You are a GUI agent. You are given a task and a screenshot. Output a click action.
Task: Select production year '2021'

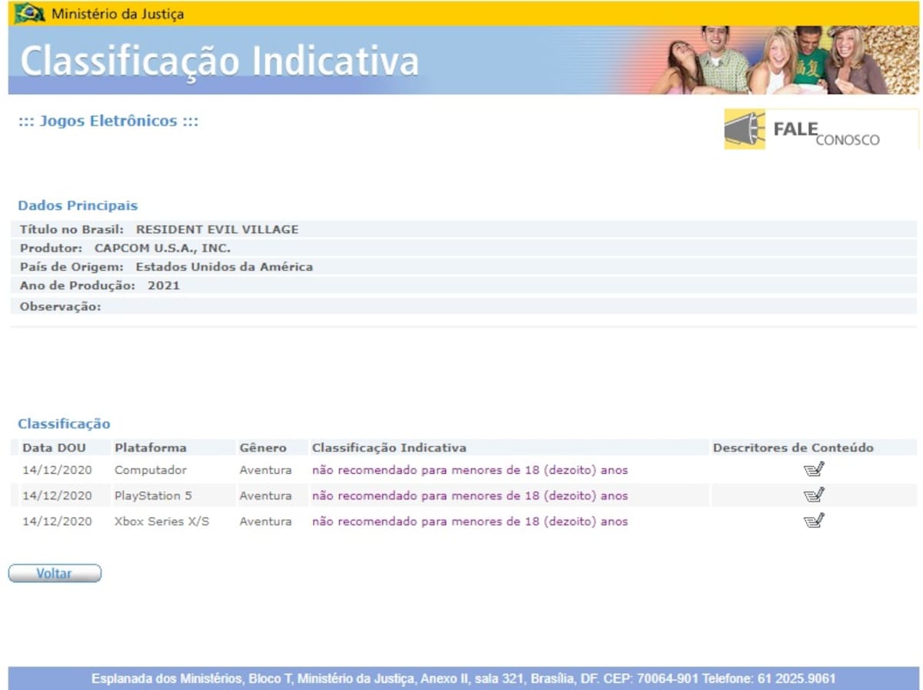[164, 285]
